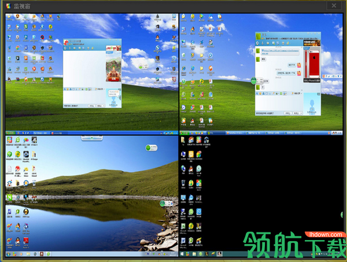Select the second window item on top-left XP taskbar

click(x=58, y=133)
